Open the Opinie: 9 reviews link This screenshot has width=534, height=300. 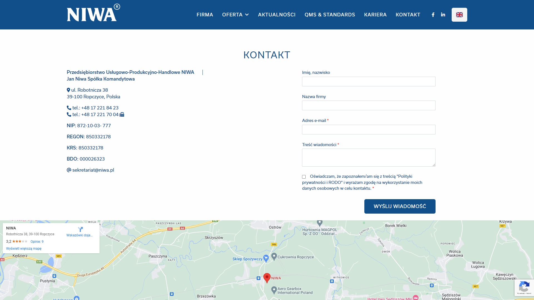pyautogui.click(x=37, y=242)
